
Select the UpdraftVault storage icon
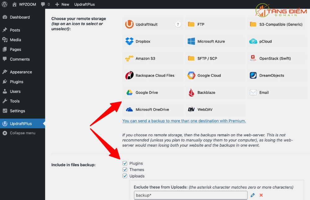[x=129, y=24]
